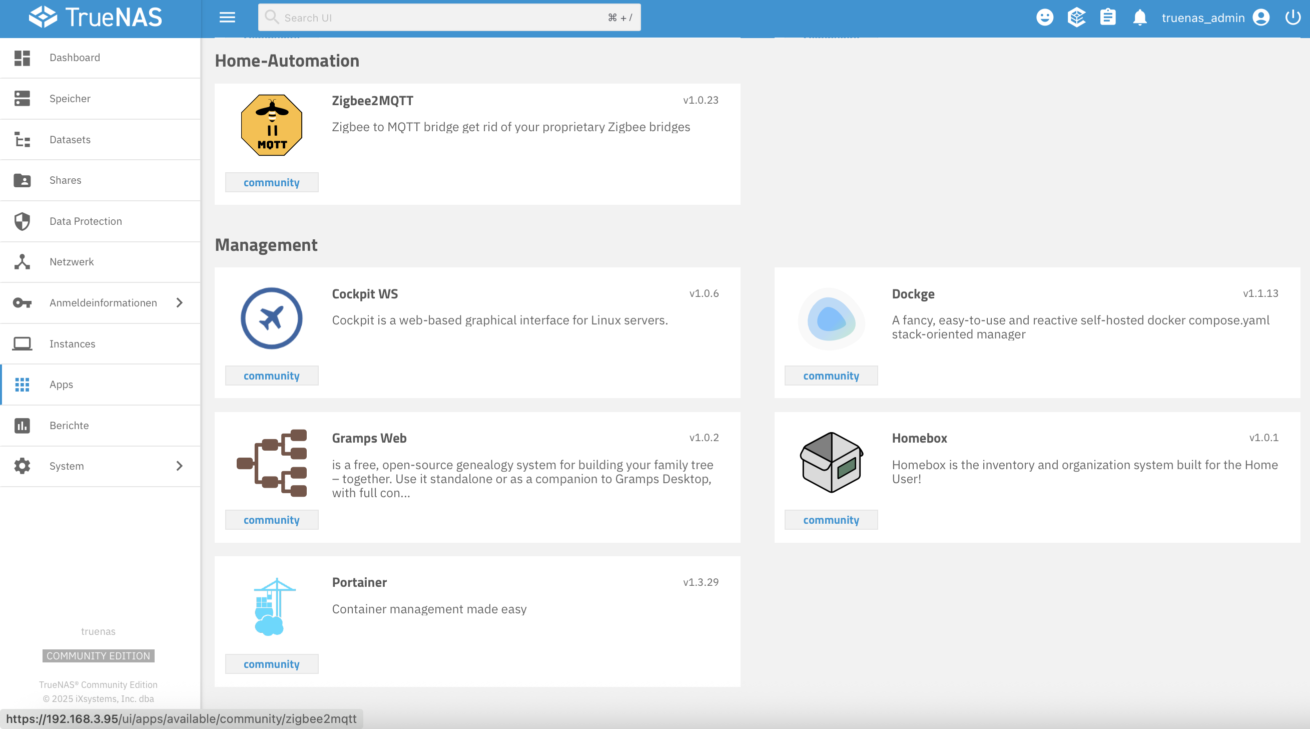Click the Cockpit WS airplane logo

pos(272,318)
